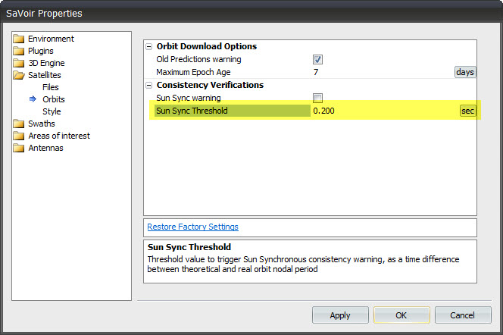Image resolution: width=503 pixels, height=335 pixels.
Task: Collapse the Orbit Download Options section
Action: click(x=148, y=47)
